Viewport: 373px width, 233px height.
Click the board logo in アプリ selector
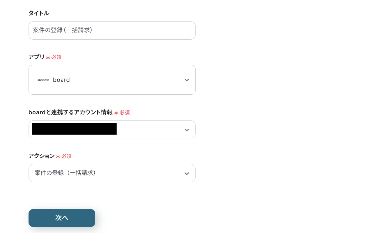tap(43, 80)
